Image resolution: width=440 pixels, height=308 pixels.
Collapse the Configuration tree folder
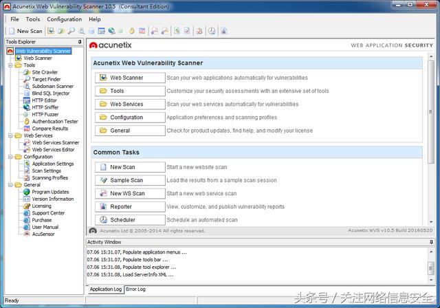(x=10, y=157)
